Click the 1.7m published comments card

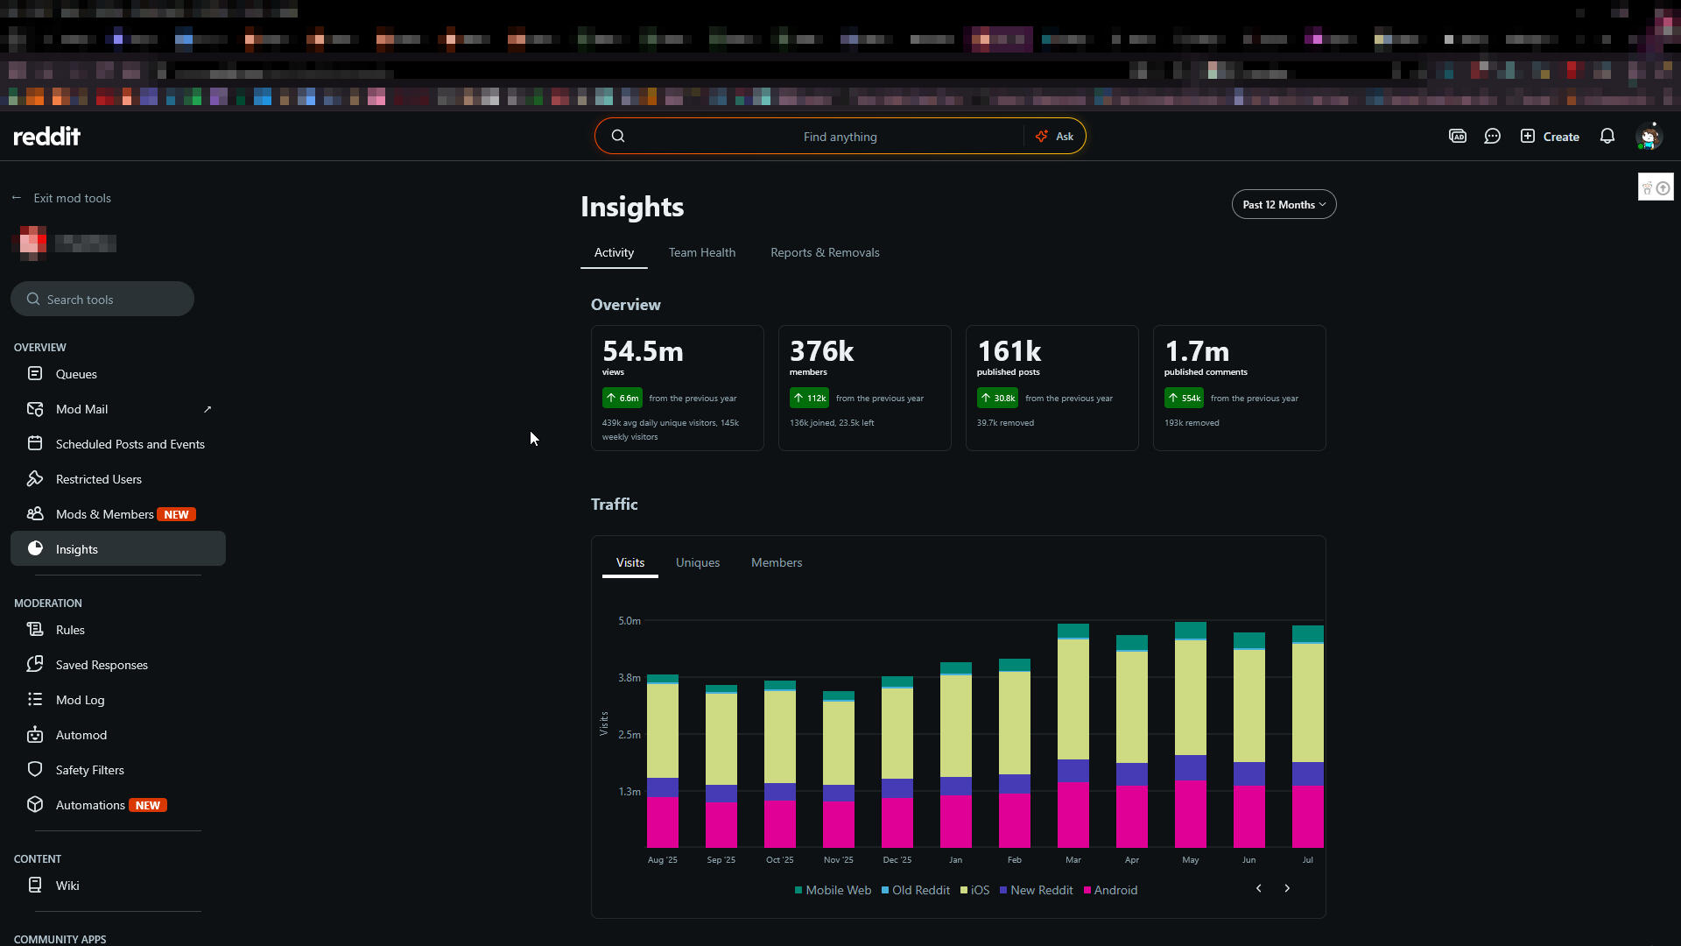tap(1240, 388)
